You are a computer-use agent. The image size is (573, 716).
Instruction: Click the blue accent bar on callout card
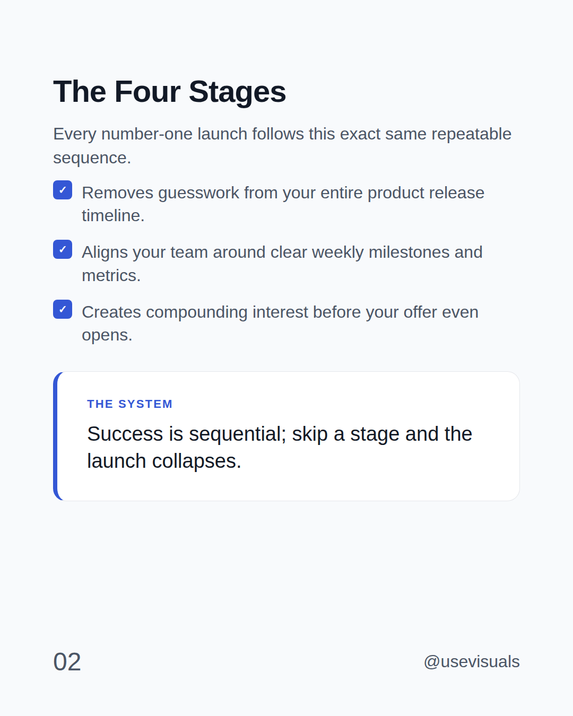click(x=55, y=436)
